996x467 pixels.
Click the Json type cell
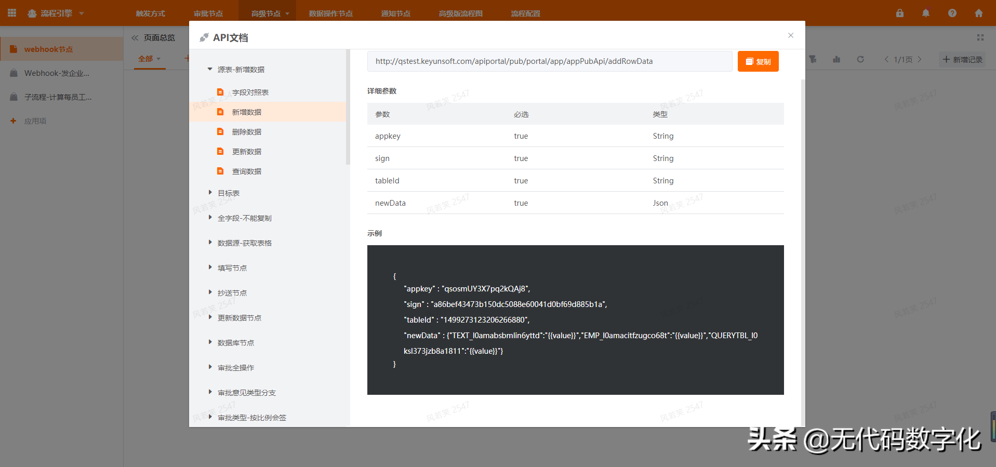click(x=660, y=203)
